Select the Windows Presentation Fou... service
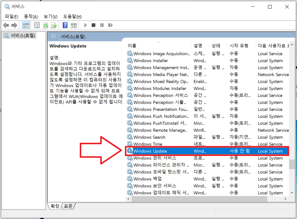Viewport: 297px width, 219px height. click(x=207, y=109)
